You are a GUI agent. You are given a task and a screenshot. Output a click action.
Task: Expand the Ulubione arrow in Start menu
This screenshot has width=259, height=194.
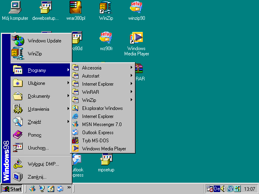coord(68,83)
